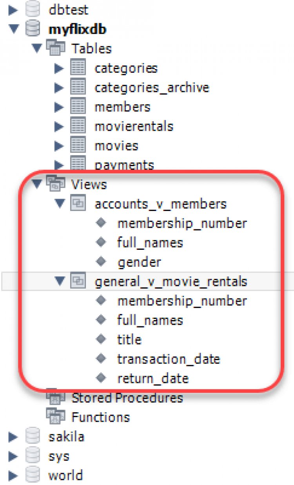
Task: Expand the world database arrow
Action: coord(13,476)
